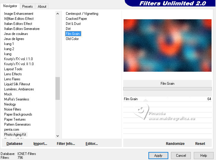
Task: Click Import... button
Action: pos(40,144)
